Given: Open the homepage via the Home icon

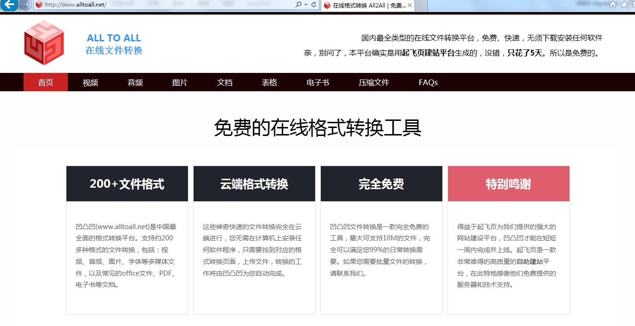Looking at the screenshot, I should pyautogui.click(x=613, y=4).
